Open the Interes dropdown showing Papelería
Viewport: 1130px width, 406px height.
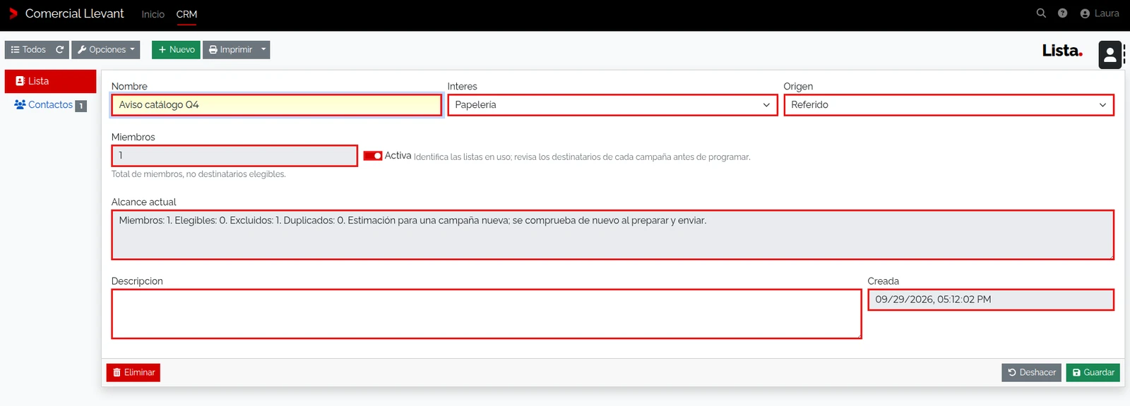click(x=612, y=104)
